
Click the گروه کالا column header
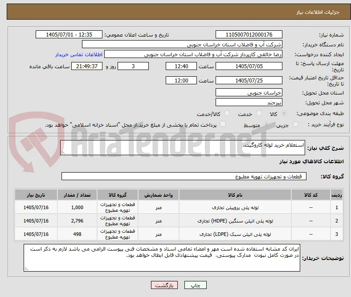[118, 195]
